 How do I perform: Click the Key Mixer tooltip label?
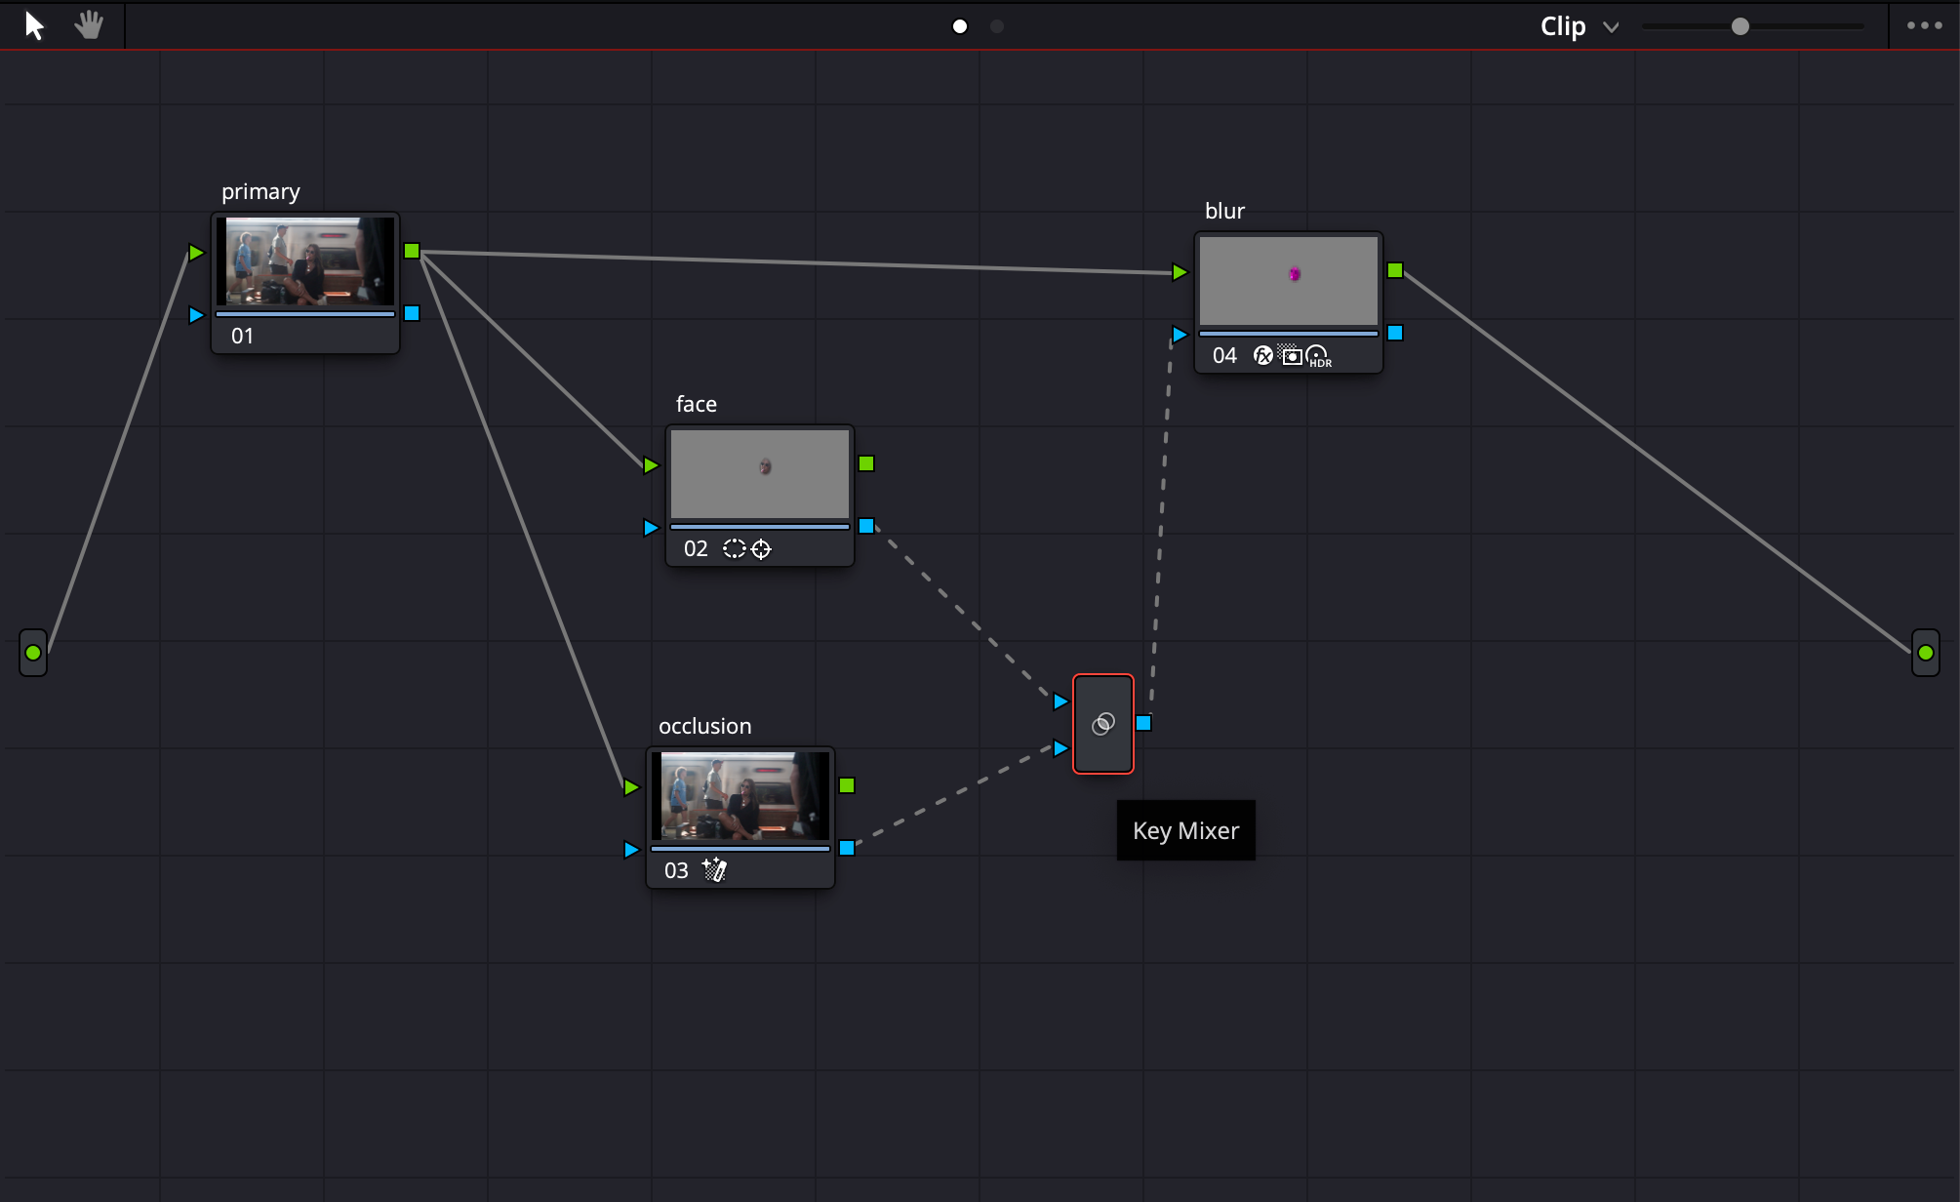click(x=1185, y=830)
